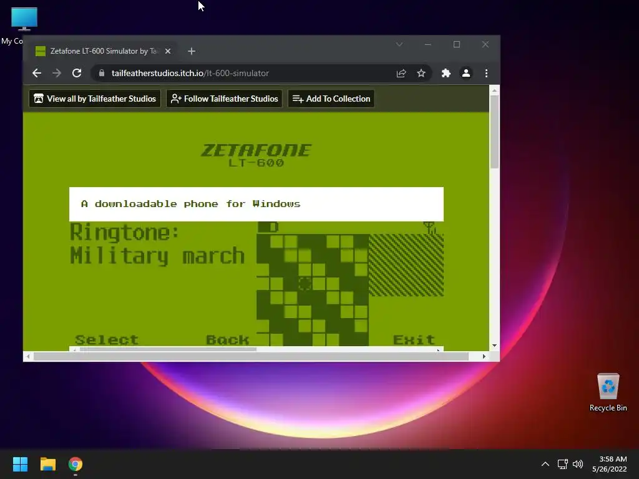The height and width of the screenshot is (479, 639).
Task: Open the Windows Start menu
Action: tap(20, 464)
